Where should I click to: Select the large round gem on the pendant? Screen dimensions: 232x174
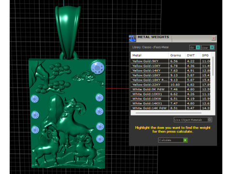(x=98, y=68)
